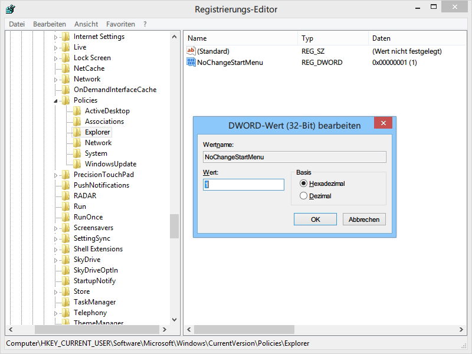Image resolution: width=472 pixels, height=354 pixels.
Task: Click the TaskManager folder icon
Action: tap(65, 302)
